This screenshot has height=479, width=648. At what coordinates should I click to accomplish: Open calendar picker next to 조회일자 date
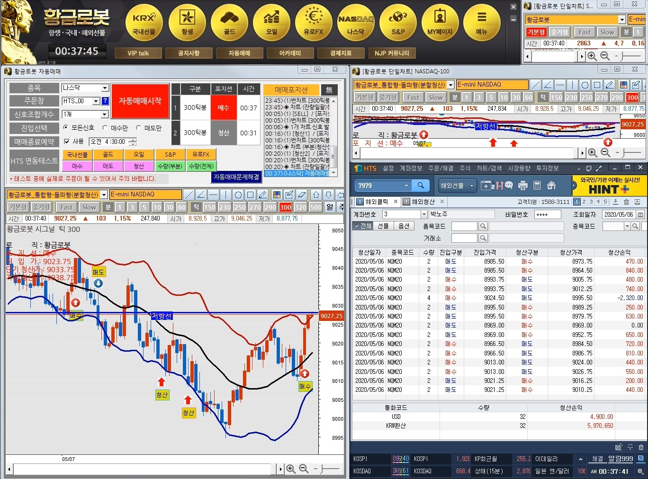[x=641, y=214]
